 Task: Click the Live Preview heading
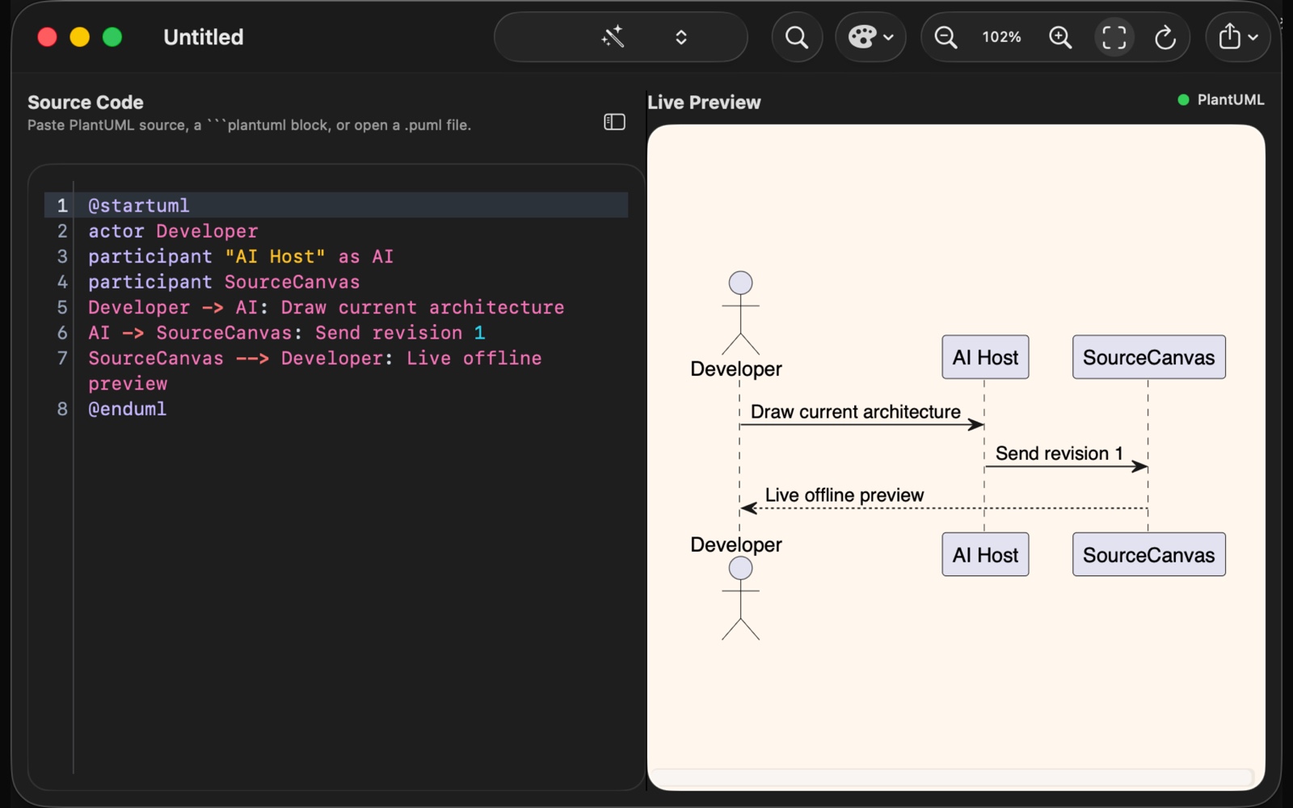pos(704,103)
